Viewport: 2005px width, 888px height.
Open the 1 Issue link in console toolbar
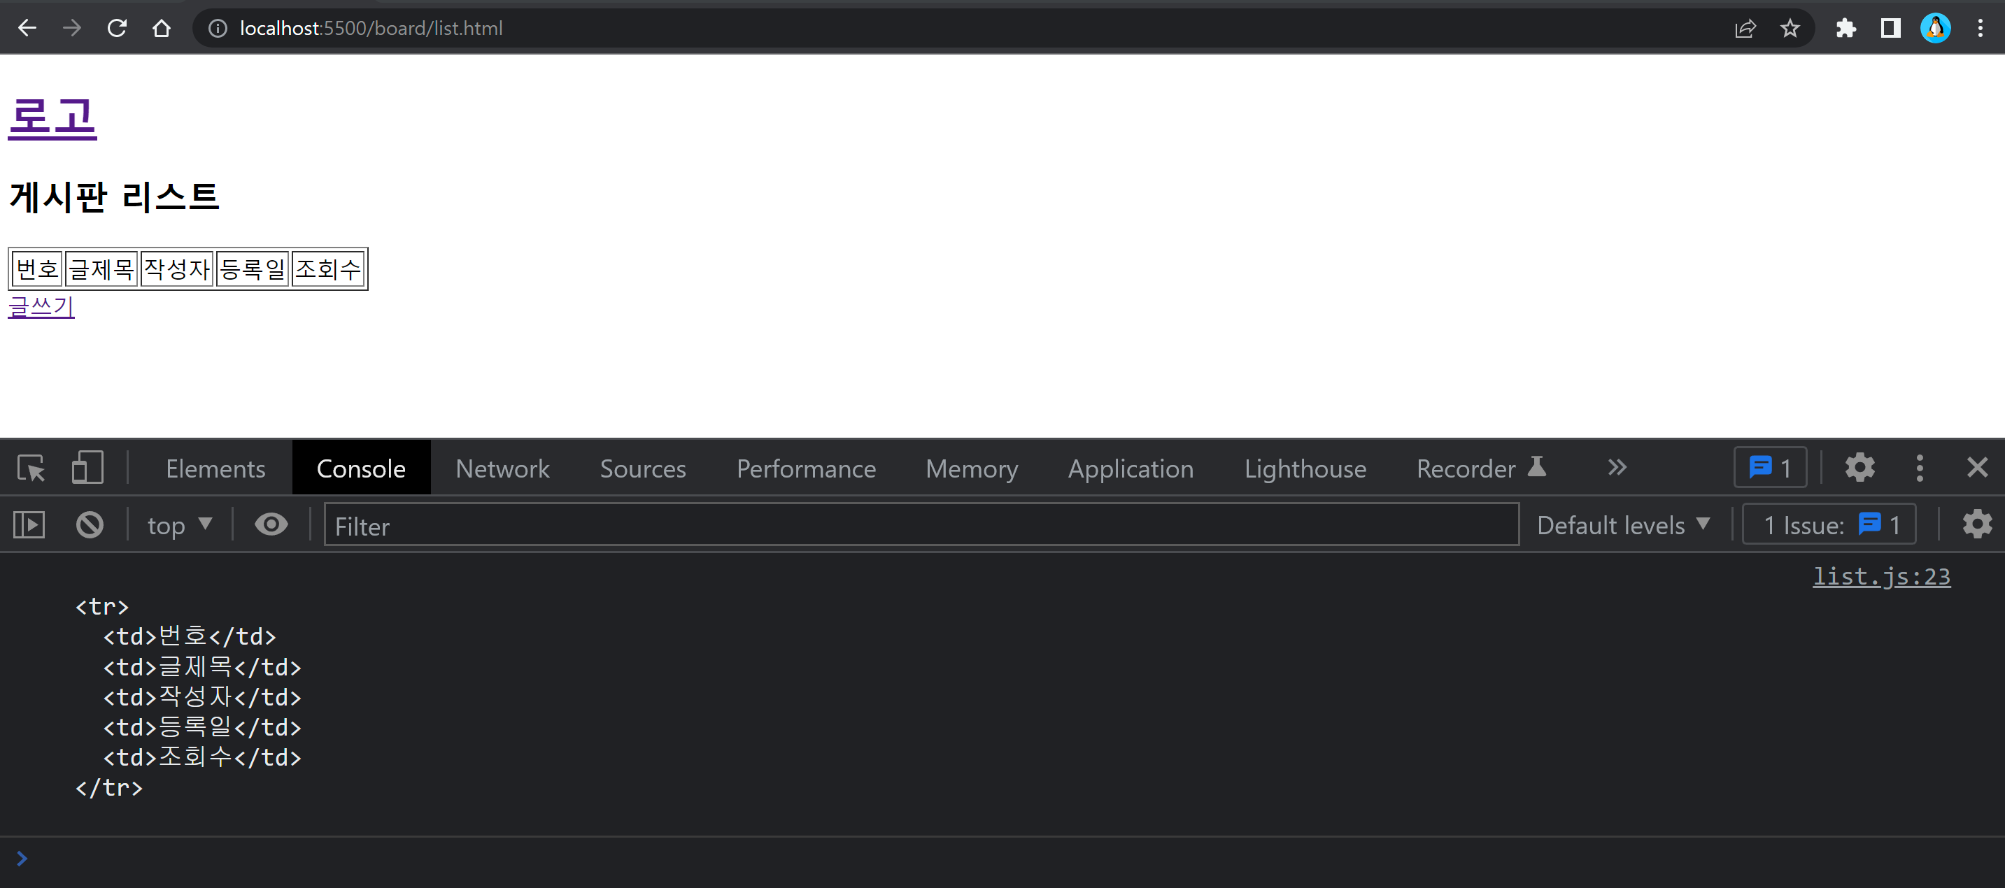[1828, 525]
